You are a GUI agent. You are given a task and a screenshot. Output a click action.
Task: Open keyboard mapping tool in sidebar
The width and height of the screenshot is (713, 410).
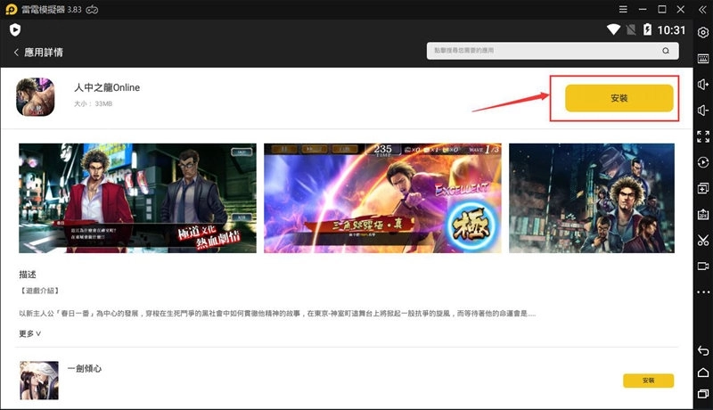703,58
